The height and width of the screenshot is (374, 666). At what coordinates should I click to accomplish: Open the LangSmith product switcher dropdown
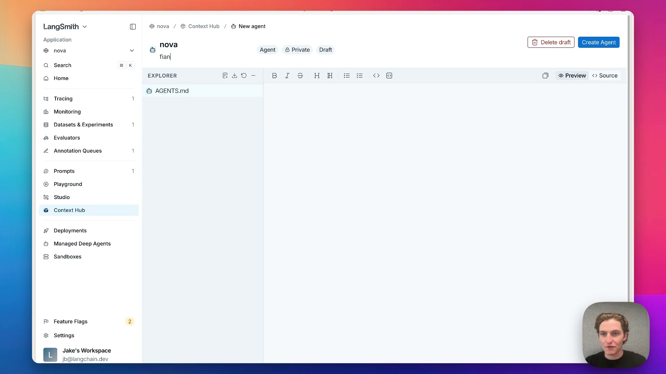[65, 27]
